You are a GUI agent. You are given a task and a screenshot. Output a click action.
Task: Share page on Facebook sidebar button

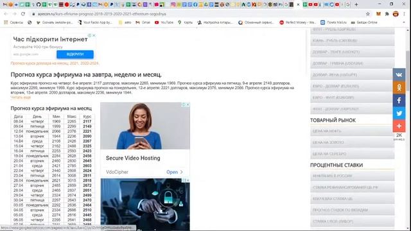(399, 100)
